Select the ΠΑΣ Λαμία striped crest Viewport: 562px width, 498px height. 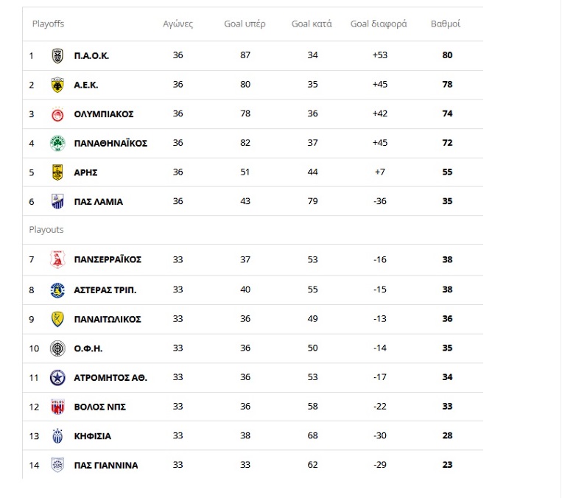57,202
